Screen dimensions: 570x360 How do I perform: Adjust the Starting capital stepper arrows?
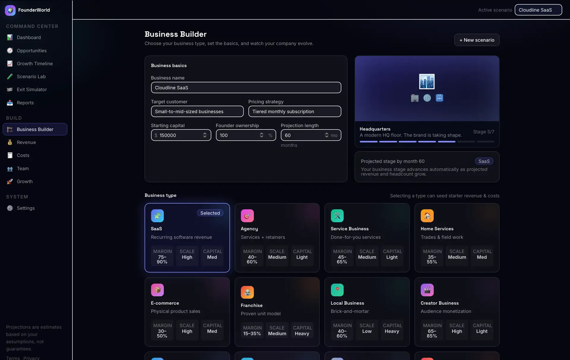click(x=205, y=135)
